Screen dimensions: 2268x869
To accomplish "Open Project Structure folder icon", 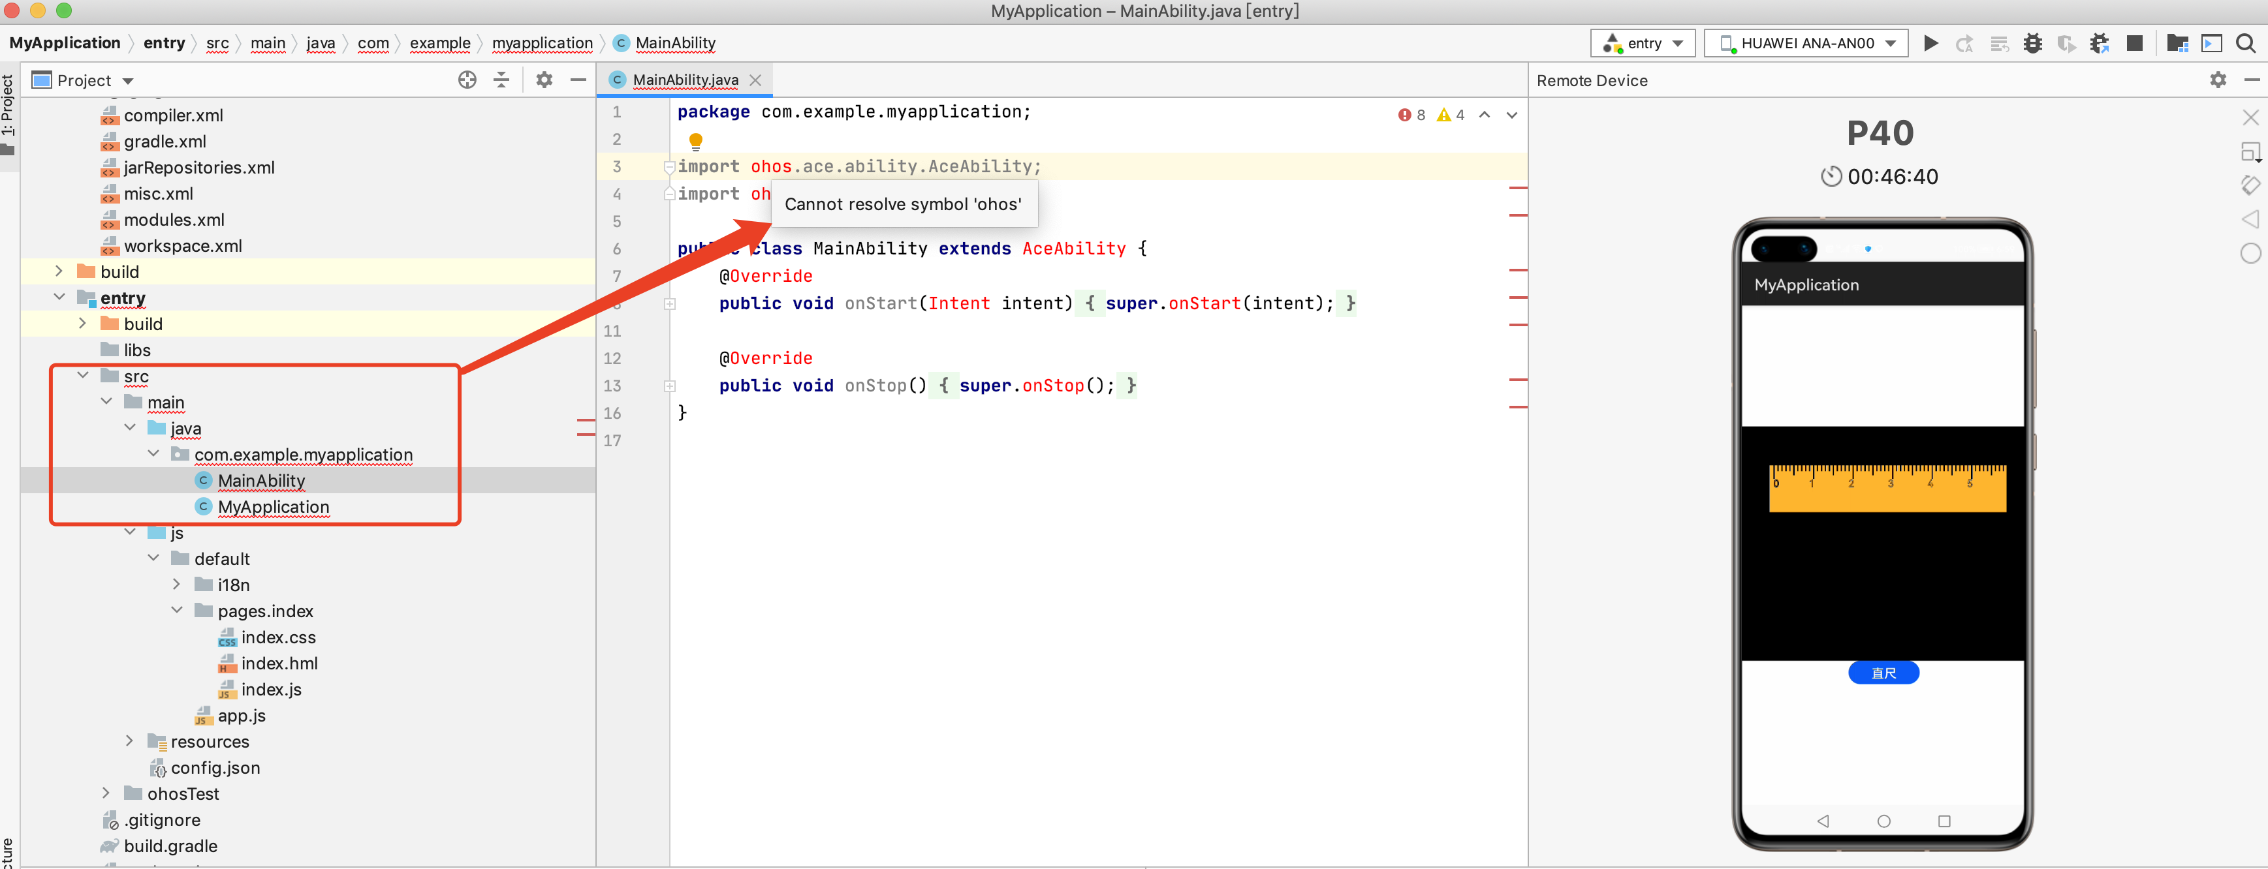I will click(2177, 43).
